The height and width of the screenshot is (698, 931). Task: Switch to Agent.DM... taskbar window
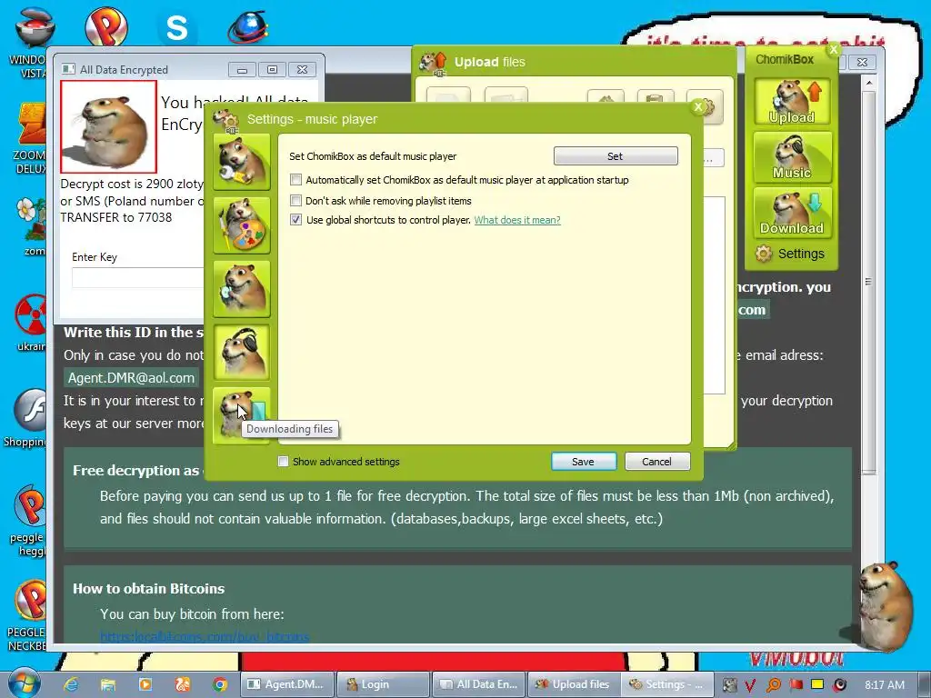(x=287, y=684)
